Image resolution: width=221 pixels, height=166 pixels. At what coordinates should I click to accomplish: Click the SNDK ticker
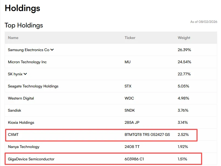pyautogui.click(x=130, y=110)
